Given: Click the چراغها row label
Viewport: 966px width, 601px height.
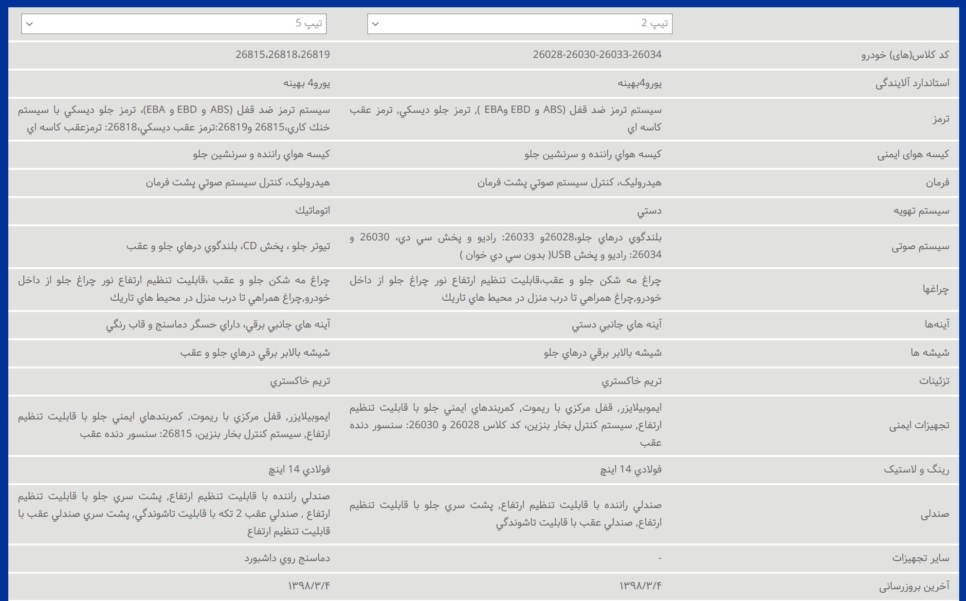Looking at the screenshot, I should tap(936, 290).
